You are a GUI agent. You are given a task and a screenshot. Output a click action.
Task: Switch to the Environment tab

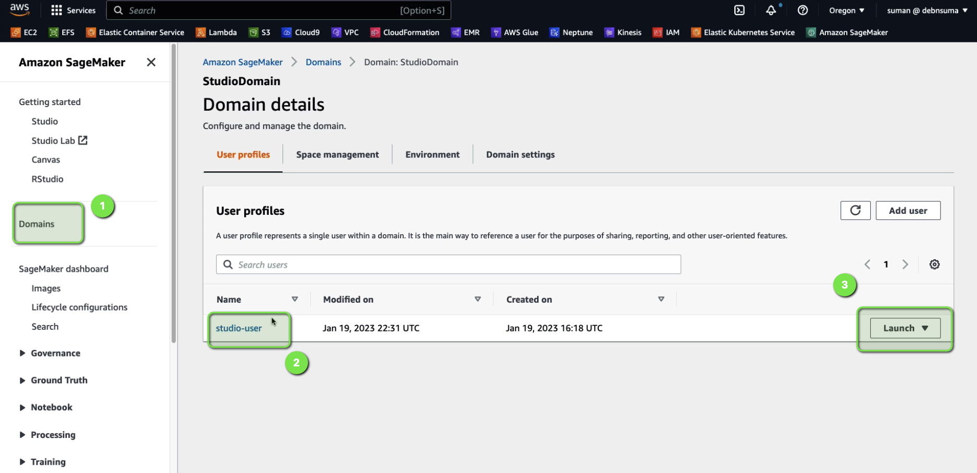(433, 155)
